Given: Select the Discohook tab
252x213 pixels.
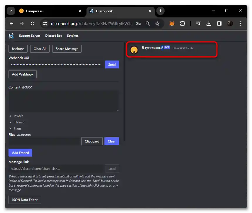Looking at the screenshot, I should point(121,11).
